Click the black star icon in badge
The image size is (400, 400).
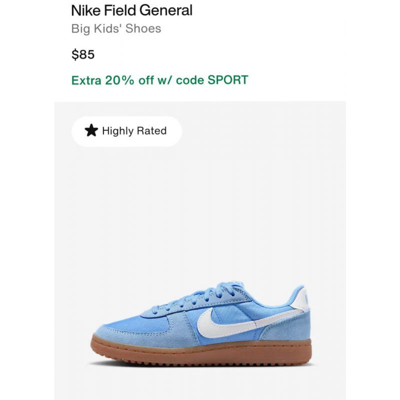point(91,130)
